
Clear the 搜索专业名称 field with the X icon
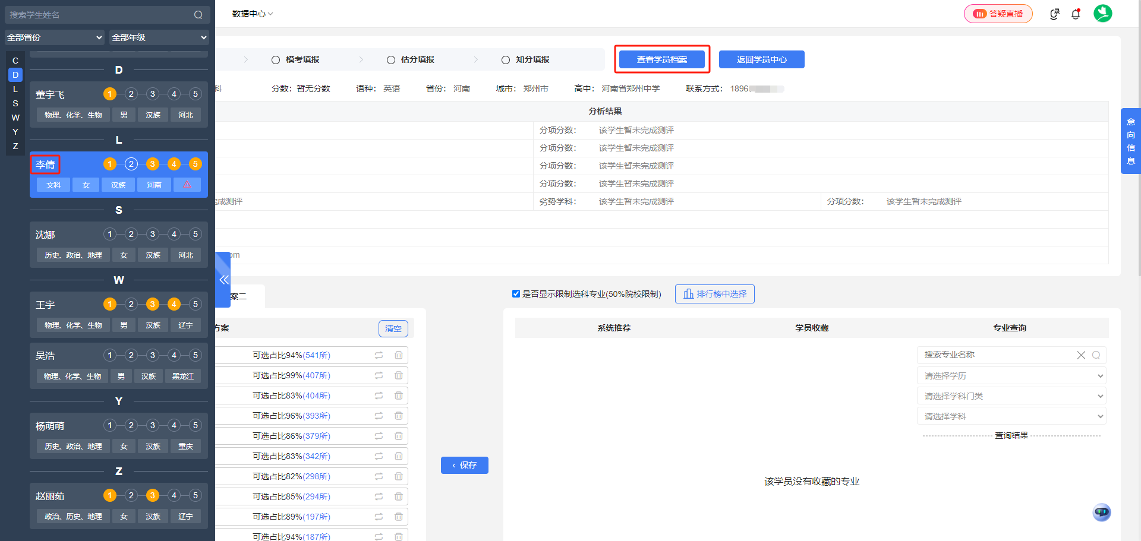[x=1081, y=355]
